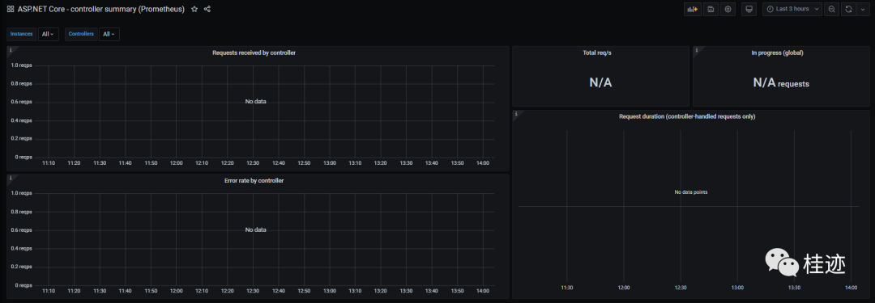Show info for In progress panel

[x=697, y=49]
